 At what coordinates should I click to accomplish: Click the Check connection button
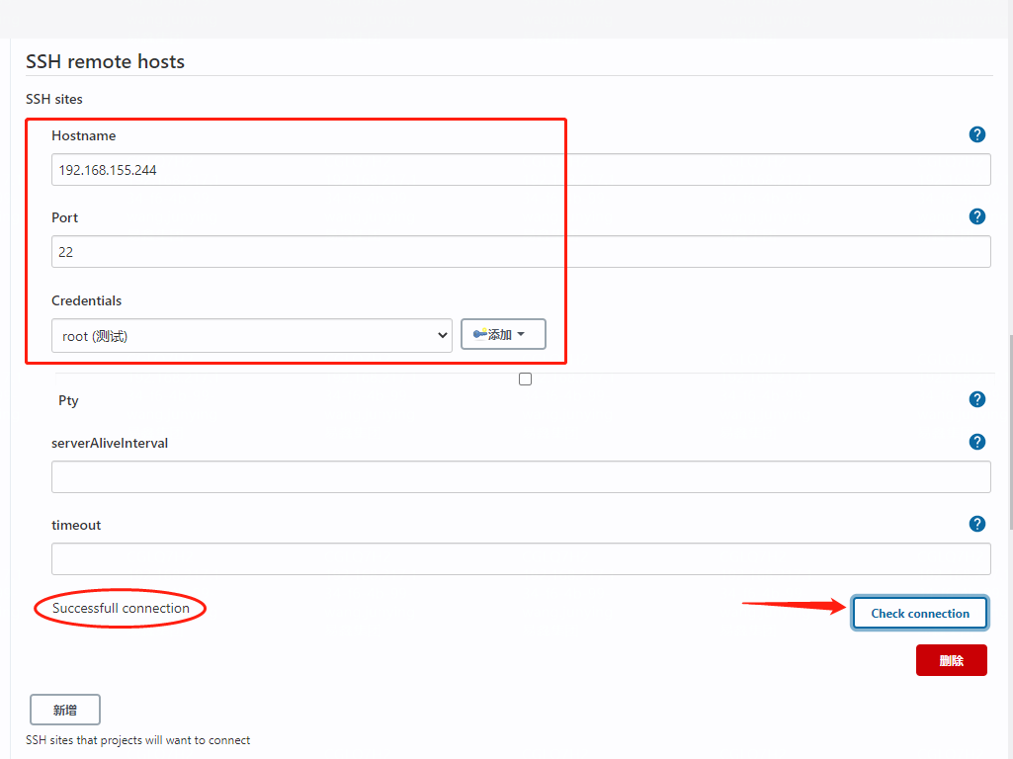(x=920, y=613)
